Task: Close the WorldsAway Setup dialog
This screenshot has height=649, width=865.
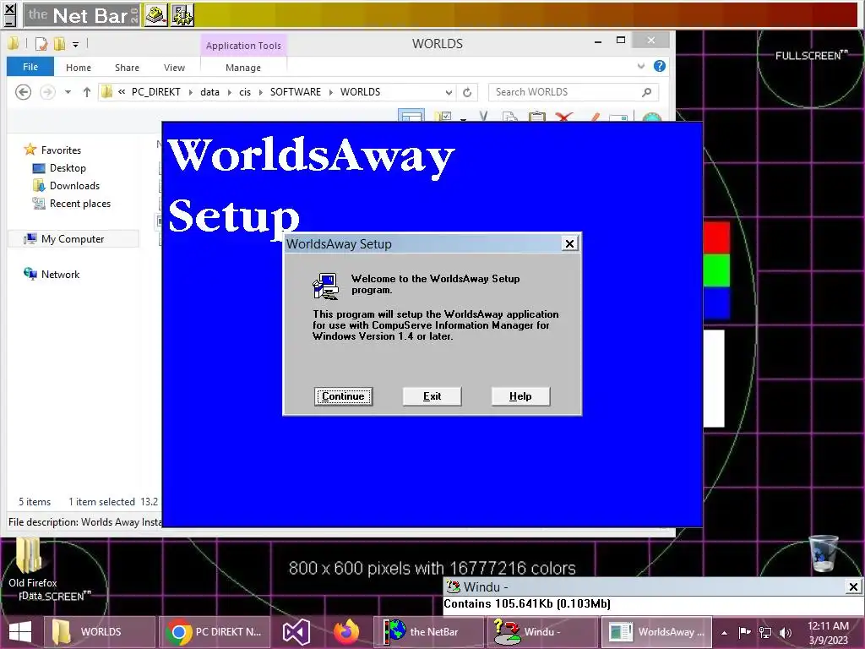Action: pyautogui.click(x=569, y=243)
